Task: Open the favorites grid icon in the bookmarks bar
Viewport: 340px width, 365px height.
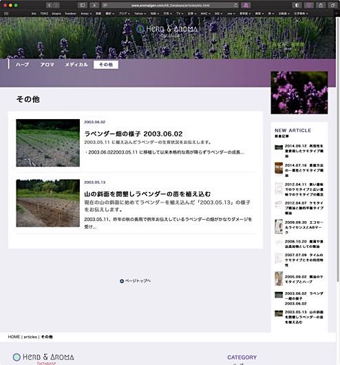Action: (6, 14)
